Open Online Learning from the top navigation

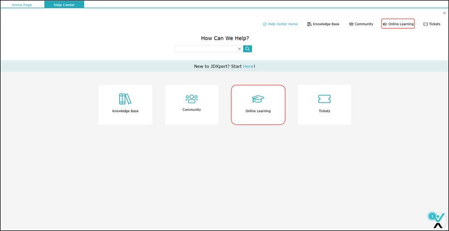coord(401,24)
